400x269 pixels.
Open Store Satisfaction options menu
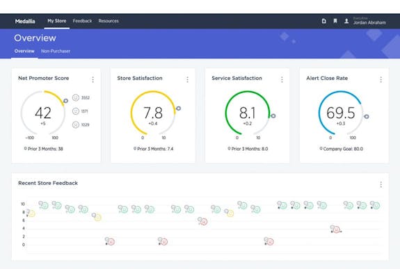click(x=188, y=79)
